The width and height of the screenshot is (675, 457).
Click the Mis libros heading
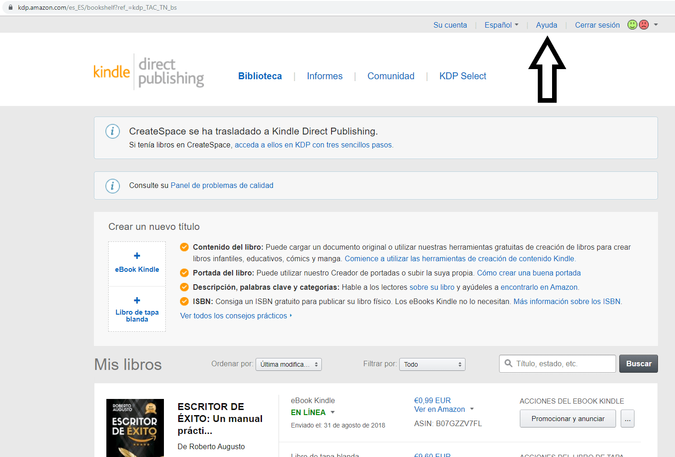[x=128, y=364]
